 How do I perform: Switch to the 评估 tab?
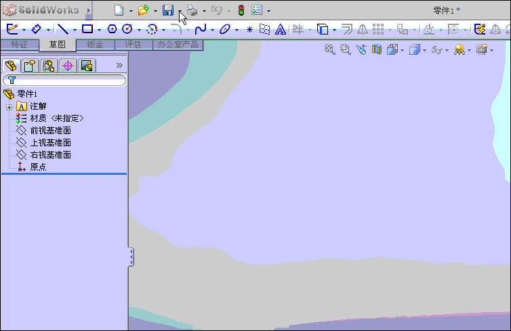133,45
